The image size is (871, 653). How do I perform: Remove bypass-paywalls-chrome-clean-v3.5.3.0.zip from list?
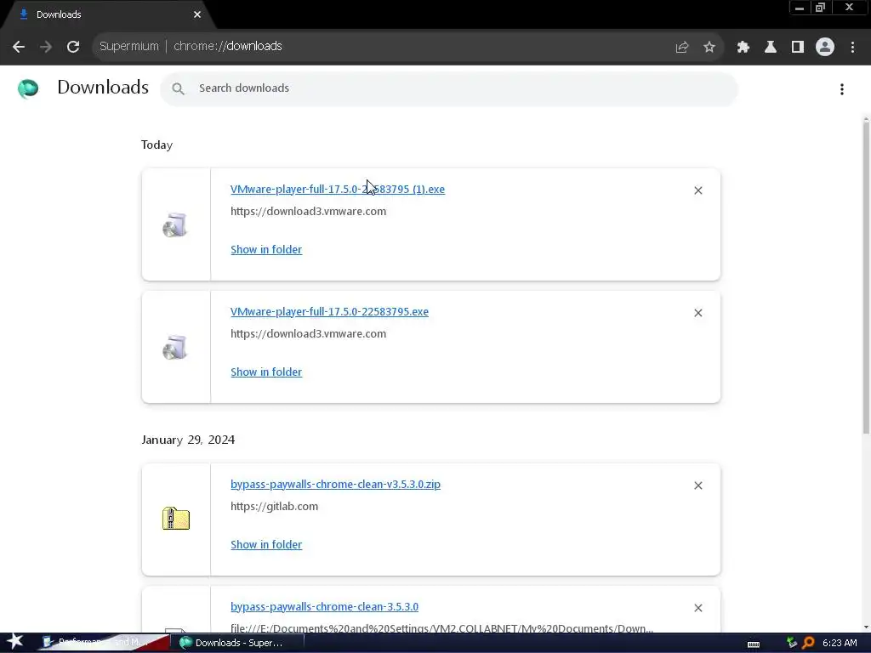pos(697,485)
